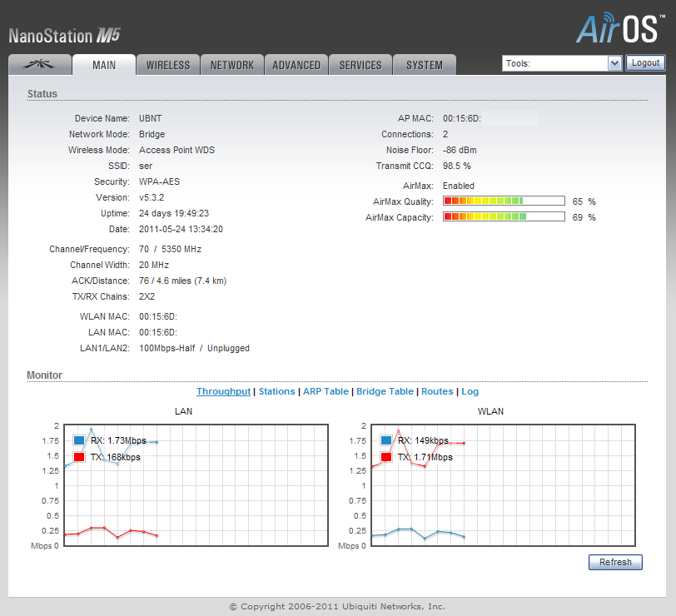Switch to the WIRELESS tab
Image resolution: width=676 pixels, height=616 pixels.
[168, 65]
